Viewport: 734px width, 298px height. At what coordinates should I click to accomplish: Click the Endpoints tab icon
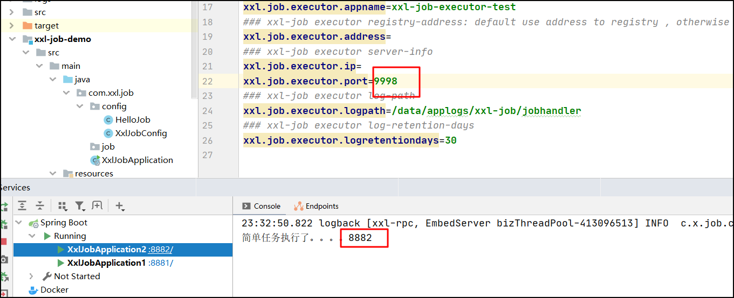click(298, 206)
